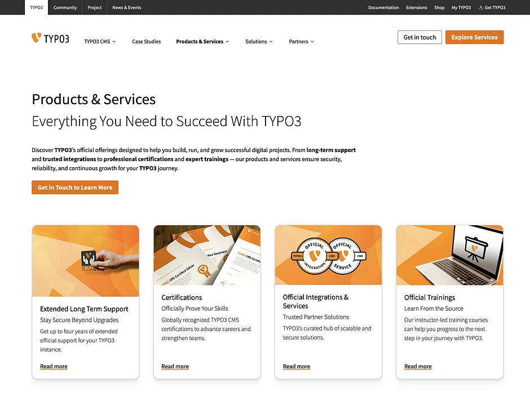Go to Case Studies page
Viewport: 530px width, 397px height.
click(147, 42)
